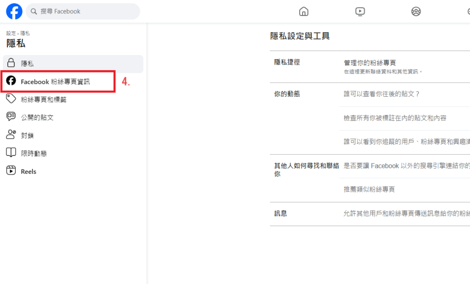
Task: Open 誰可以查看你往後的貼文 setting
Action: [382, 94]
